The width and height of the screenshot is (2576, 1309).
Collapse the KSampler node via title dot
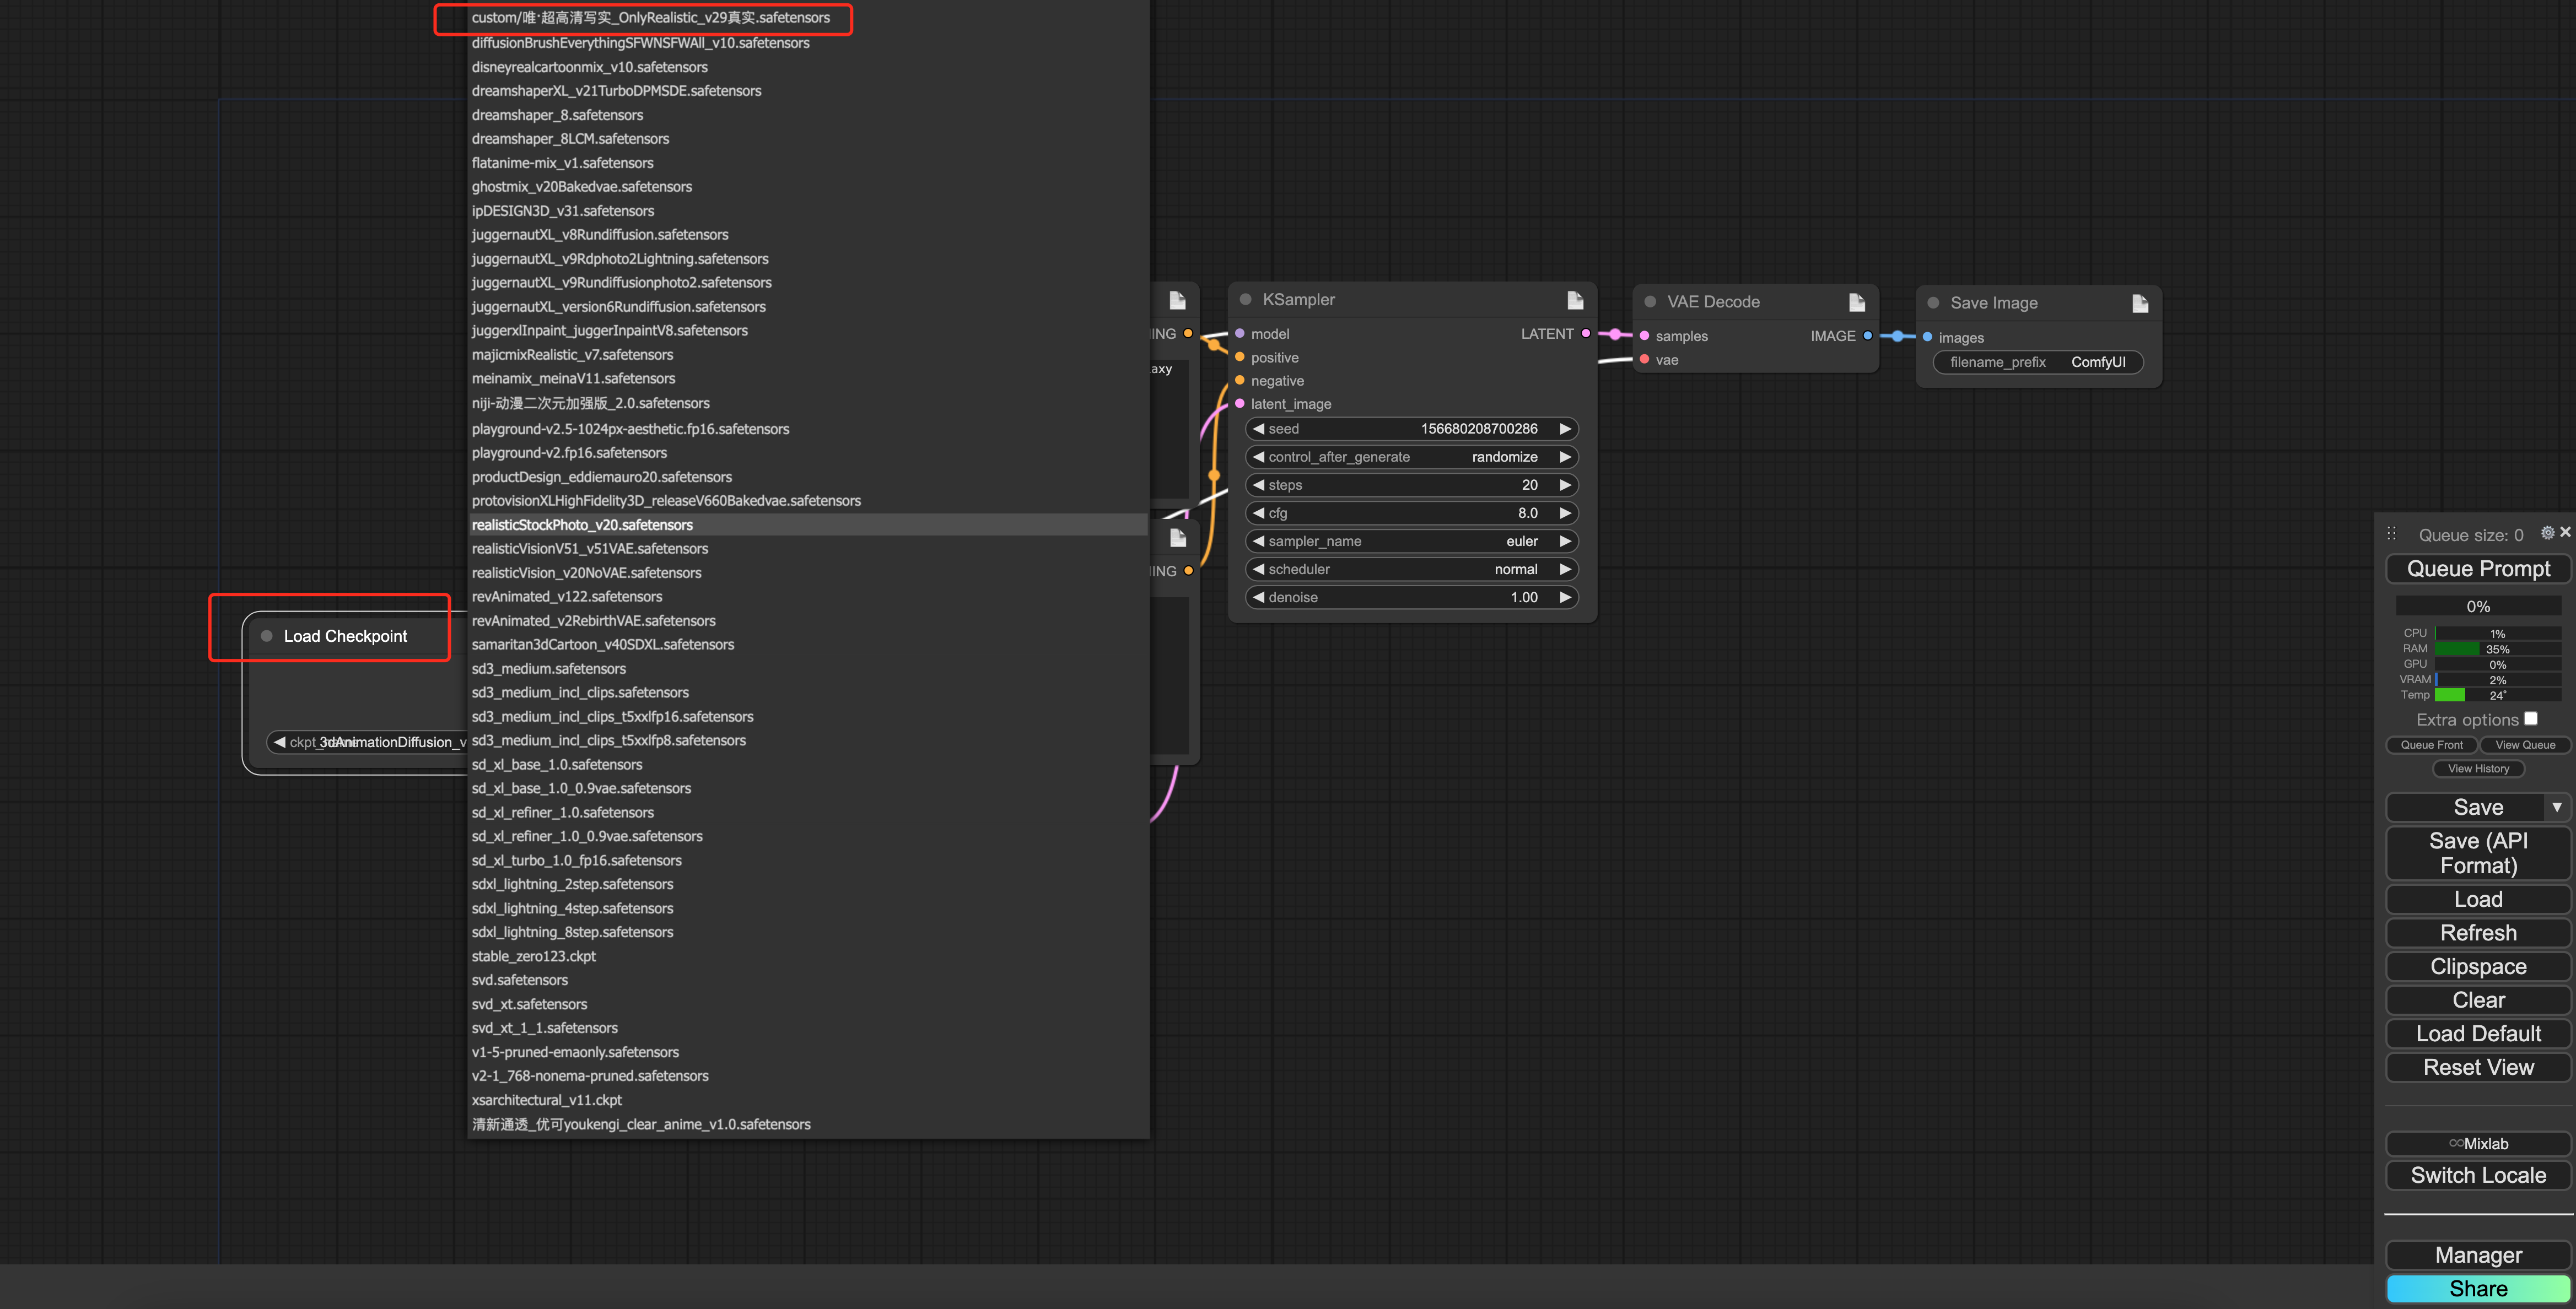coord(1246,299)
